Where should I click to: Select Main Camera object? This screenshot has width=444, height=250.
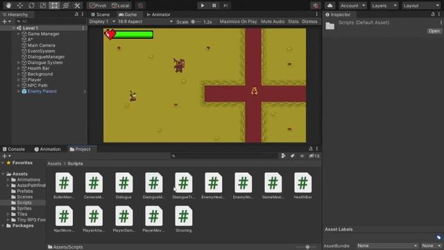click(x=41, y=45)
